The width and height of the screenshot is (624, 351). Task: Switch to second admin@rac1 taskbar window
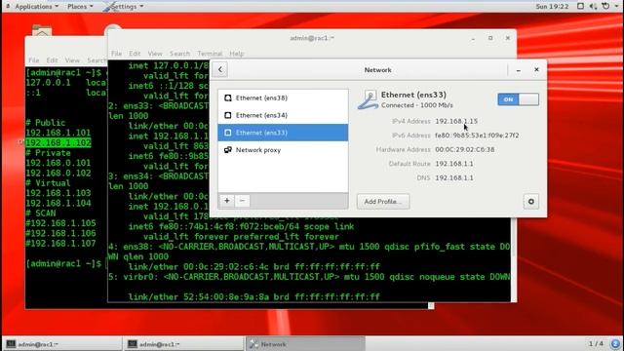point(183,344)
